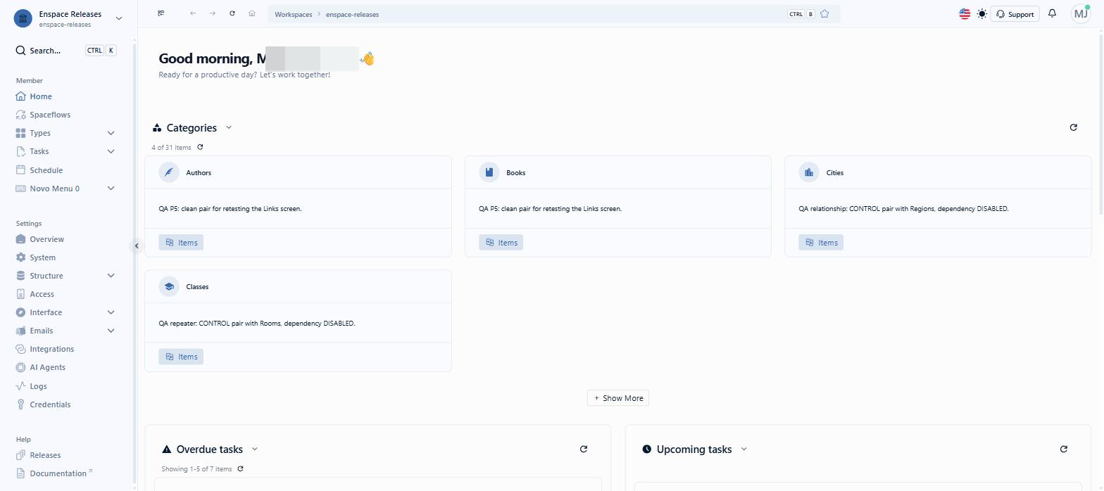This screenshot has width=1104, height=491.
Task: Click the enspace-releases breadcrumb
Action: pyautogui.click(x=352, y=14)
